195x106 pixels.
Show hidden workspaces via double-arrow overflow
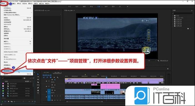click(127, 7)
